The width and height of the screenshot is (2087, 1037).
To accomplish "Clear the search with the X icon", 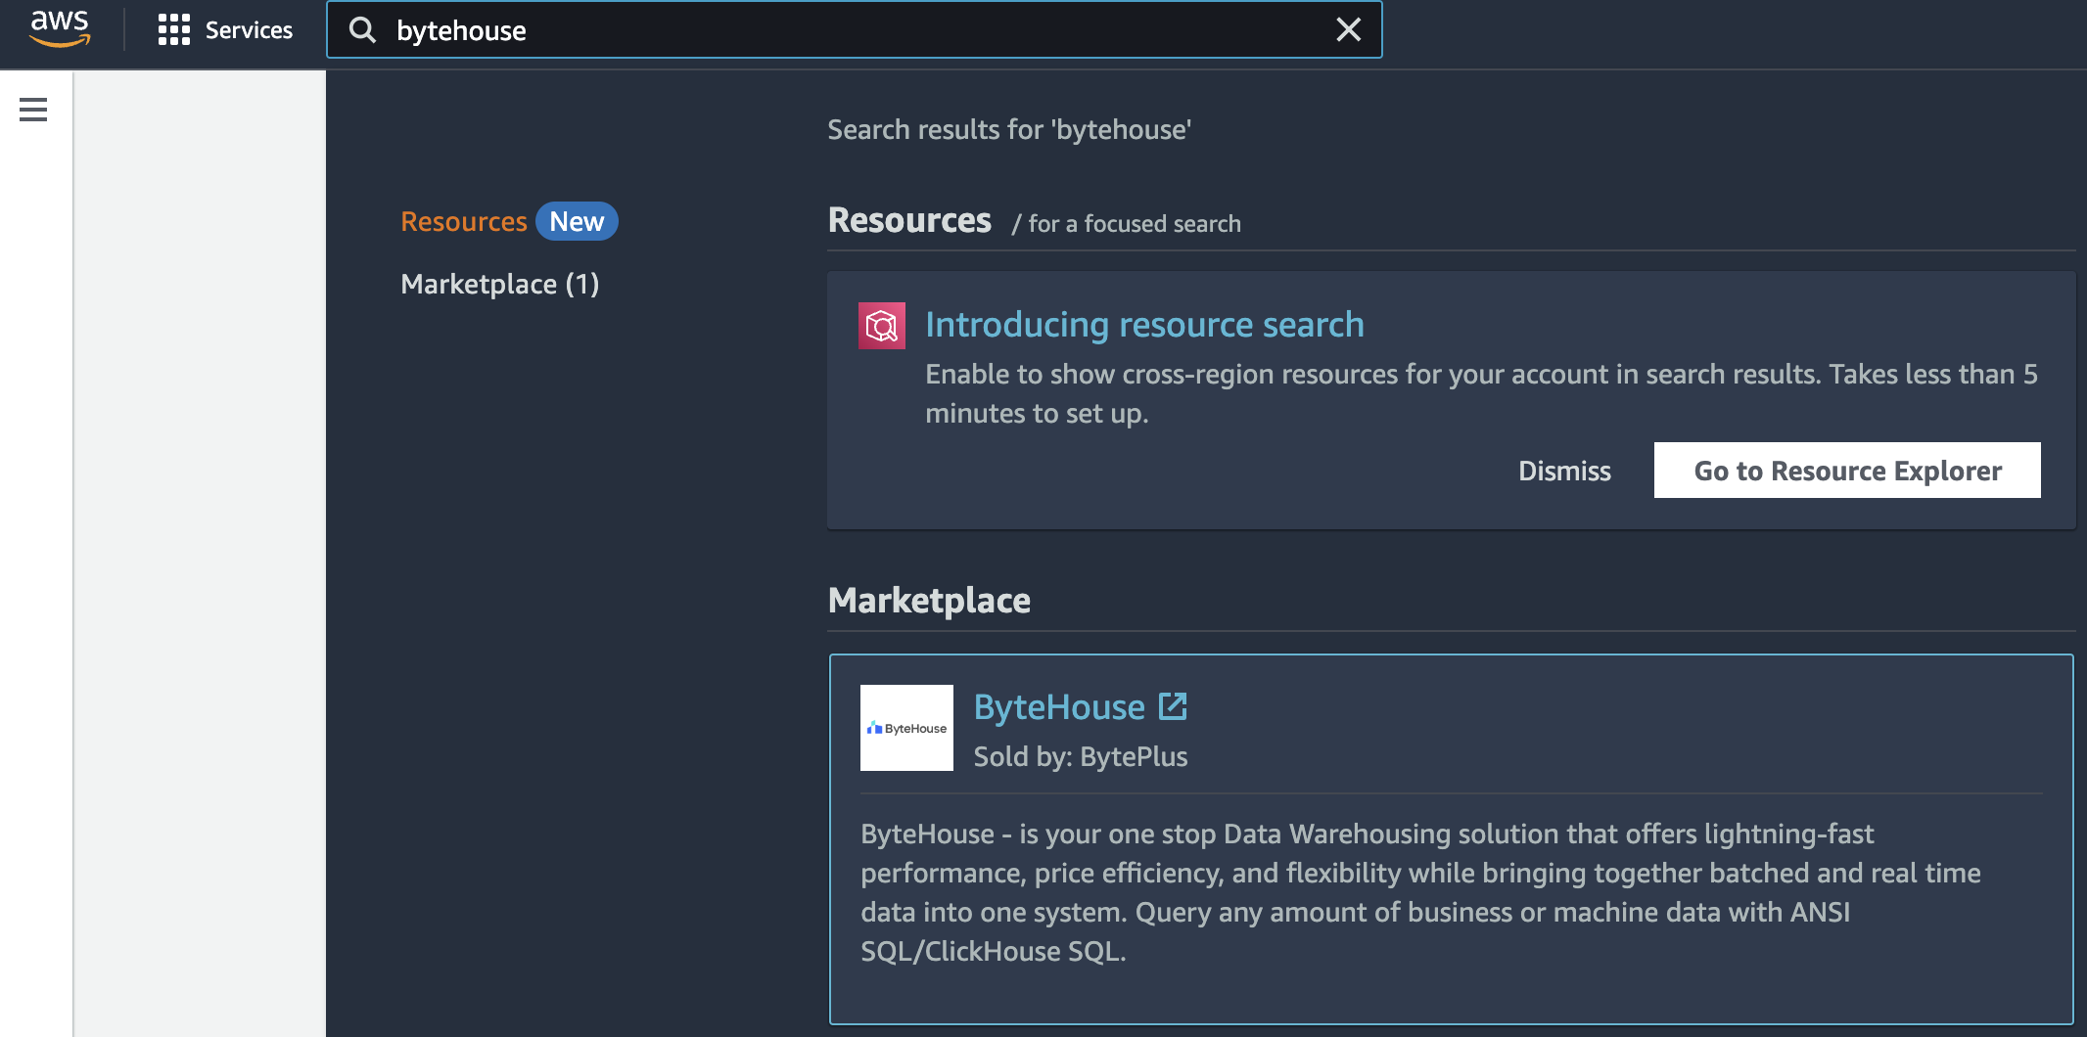I will coord(1348,29).
